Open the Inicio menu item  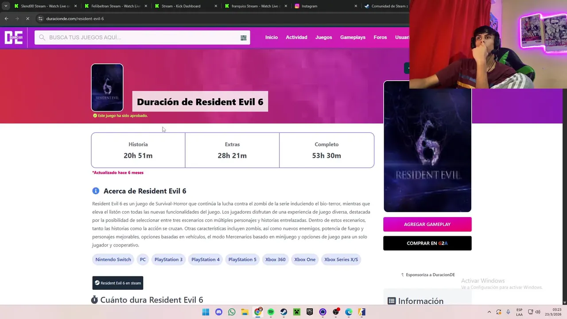[x=272, y=37]
